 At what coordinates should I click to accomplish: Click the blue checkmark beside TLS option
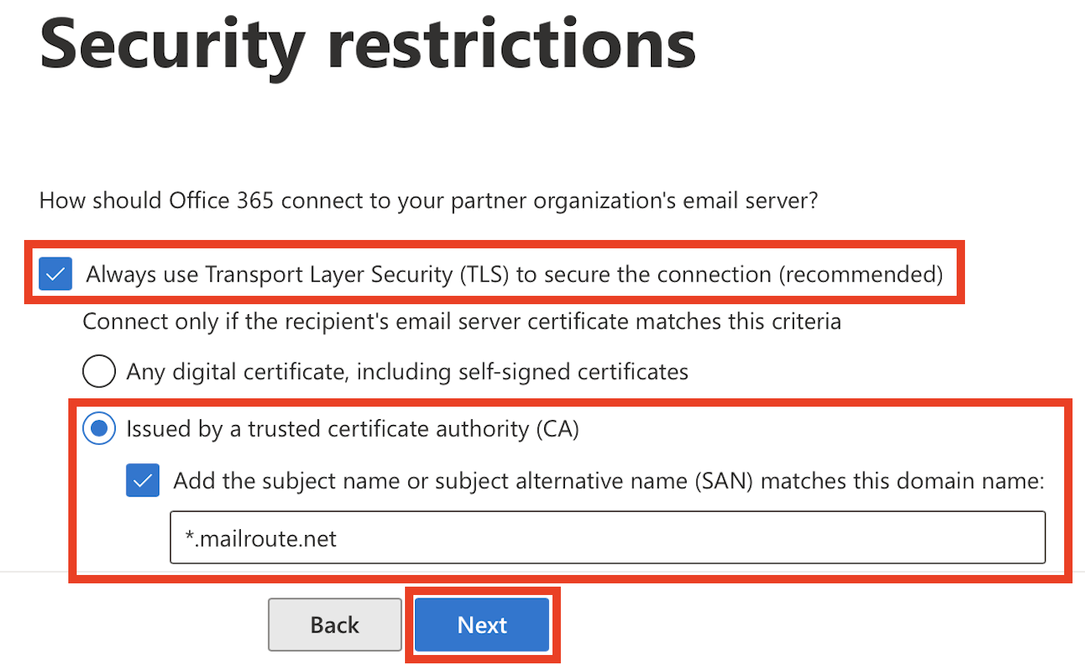pyautogui.click(x=56, y=274)
